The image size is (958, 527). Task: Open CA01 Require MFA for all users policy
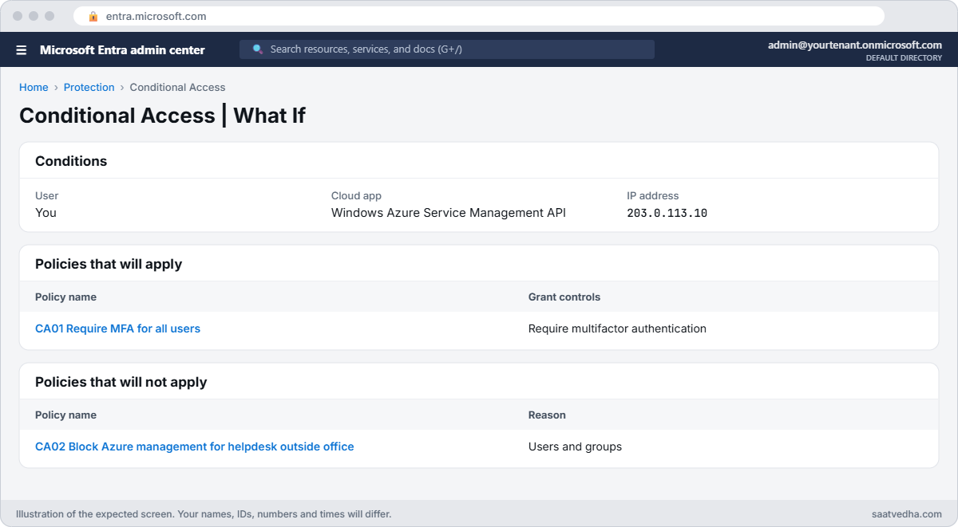(117, 328)
